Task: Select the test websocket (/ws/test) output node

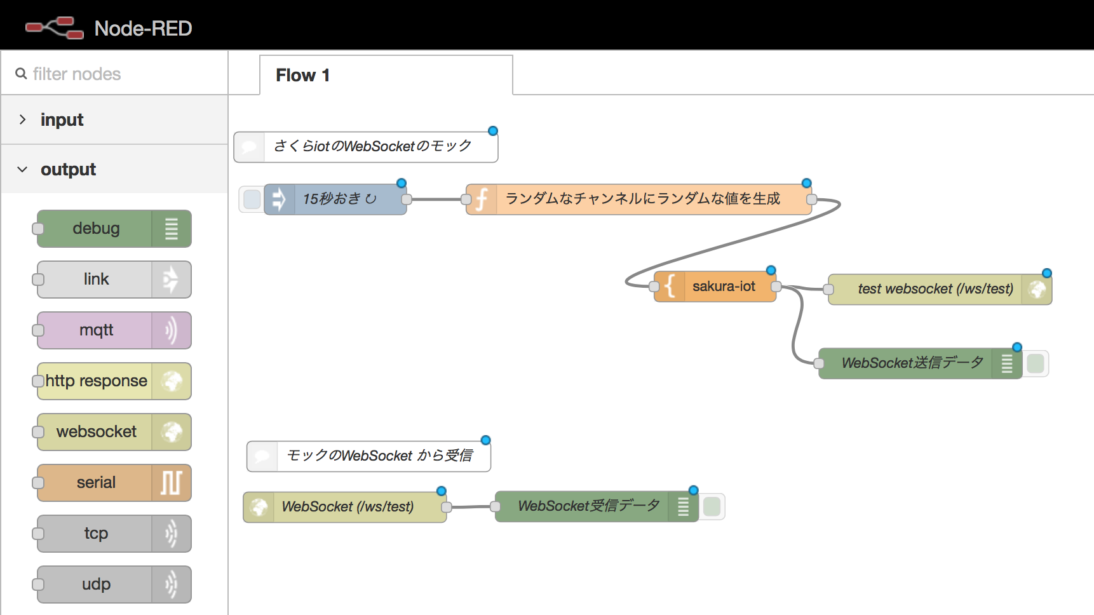Action: (x=940, y=290)
